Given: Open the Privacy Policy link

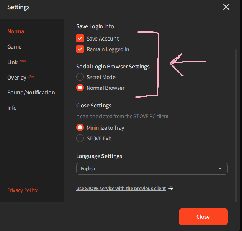Looking at the screenshot, I should tap(22, 190).
